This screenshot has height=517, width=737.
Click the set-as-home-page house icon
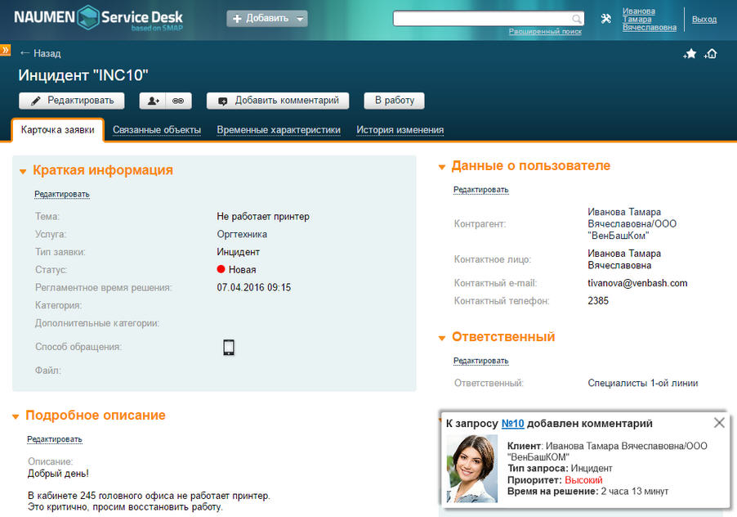coord(711,54)
